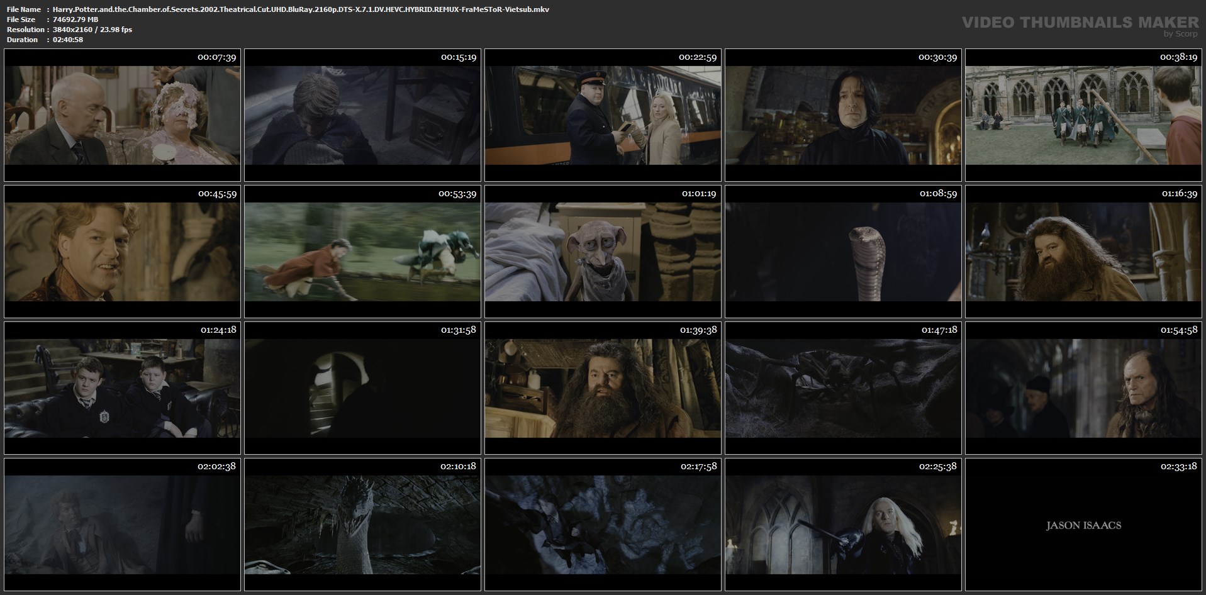1206x595 pixels.
Task: Open the thumbnail at 00:15:19
Action: coord(362,116)
